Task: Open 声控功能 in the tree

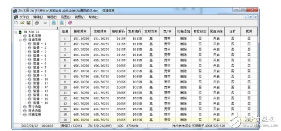Action: point(34,107)
